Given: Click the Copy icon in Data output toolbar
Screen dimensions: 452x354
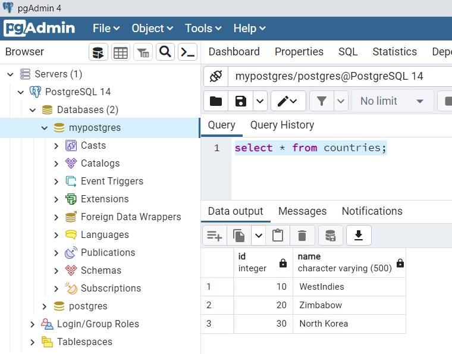Looking at the screenshot, I should pos(239,236).
